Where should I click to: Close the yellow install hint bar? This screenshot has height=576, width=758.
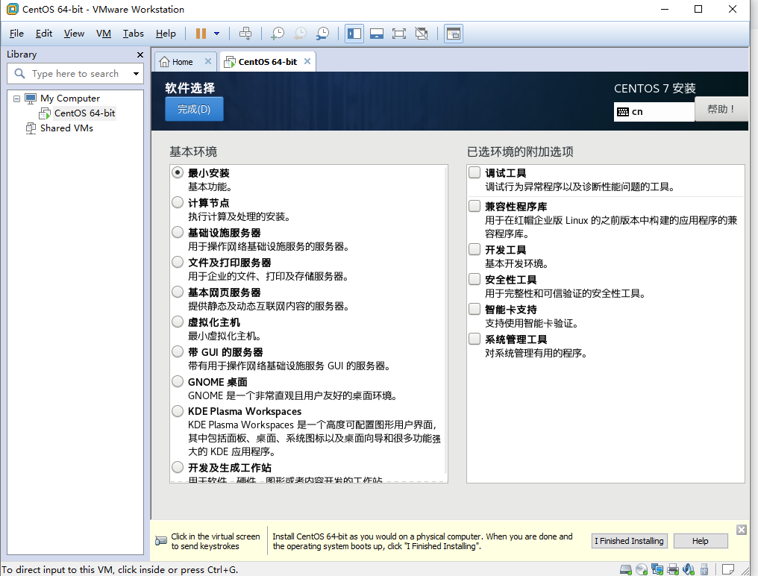point(742,530)
